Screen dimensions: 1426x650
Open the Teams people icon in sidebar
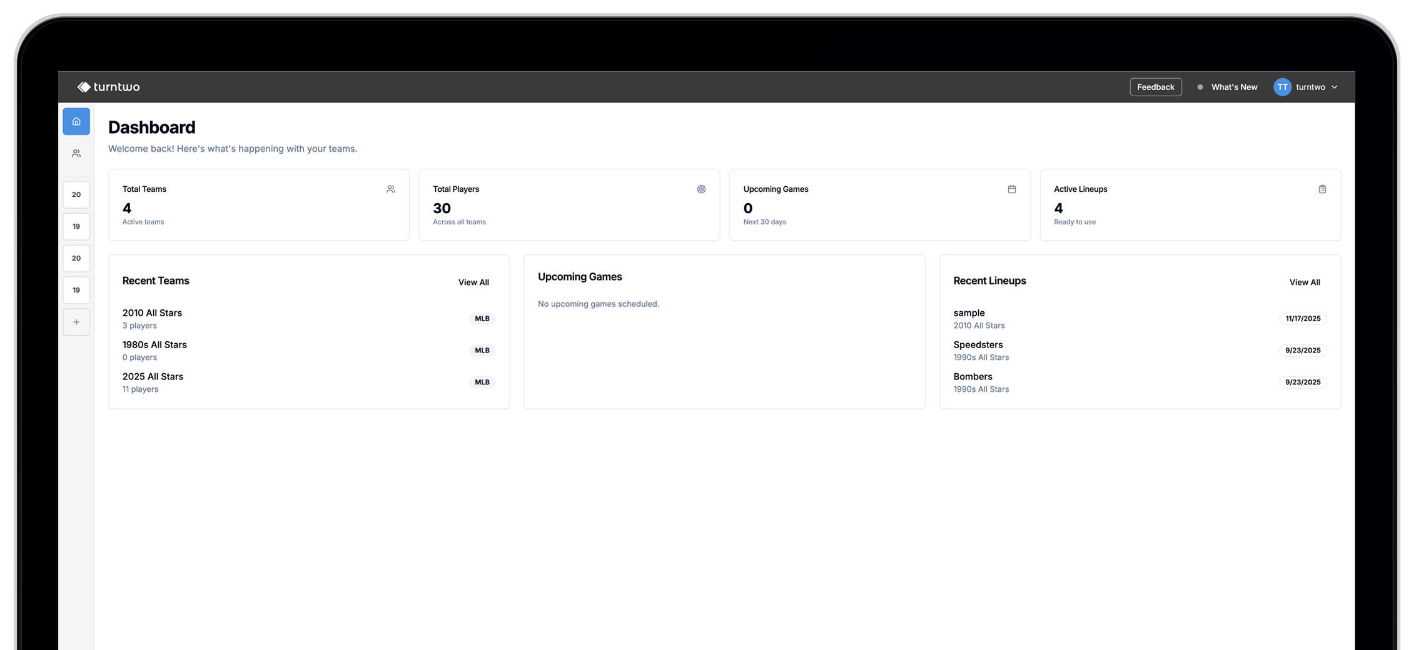76,153
